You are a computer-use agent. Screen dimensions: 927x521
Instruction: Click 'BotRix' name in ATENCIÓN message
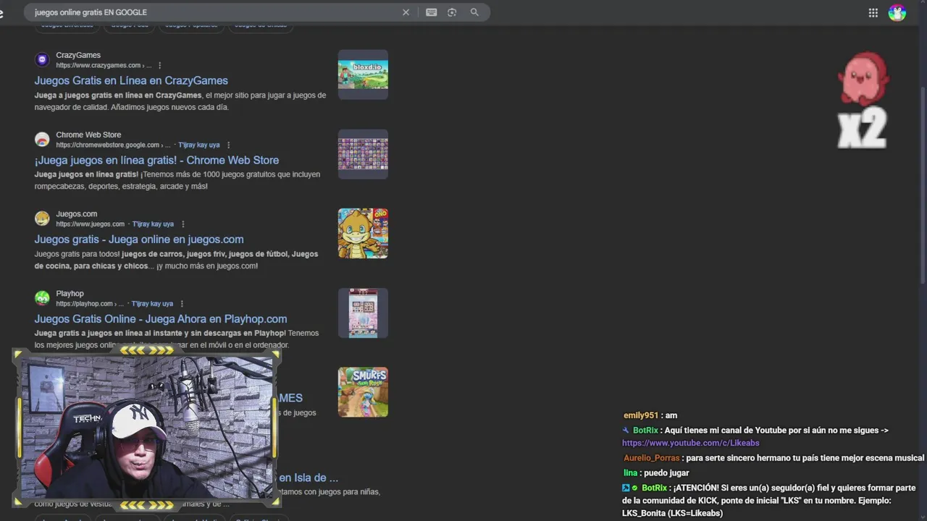click(654, 488)
